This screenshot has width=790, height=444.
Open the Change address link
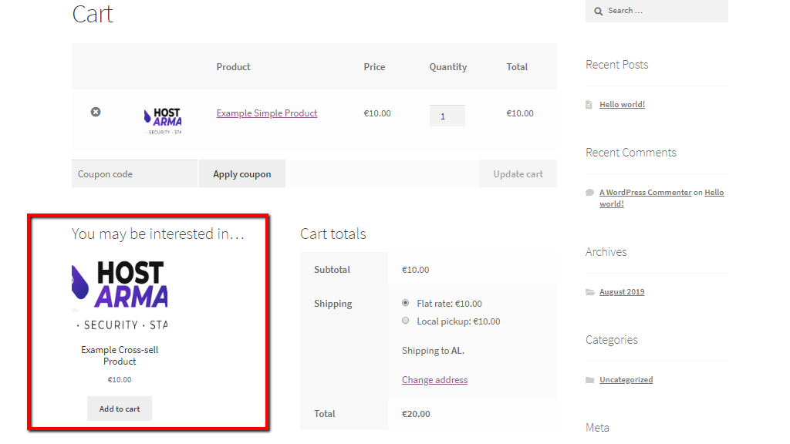point(435,380)
